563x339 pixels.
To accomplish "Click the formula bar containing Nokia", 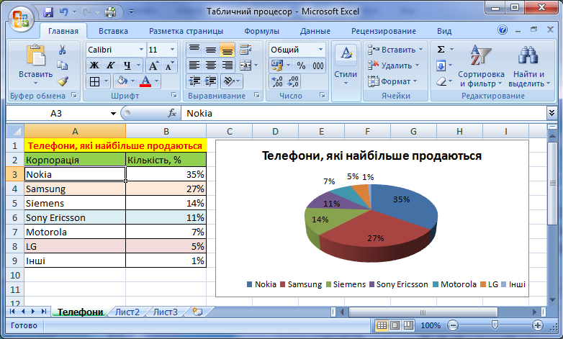I will 364,114.
